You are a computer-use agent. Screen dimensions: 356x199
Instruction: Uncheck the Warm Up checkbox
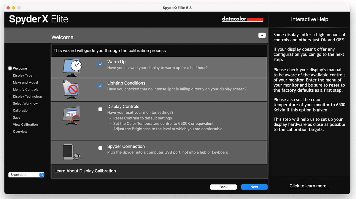100,64
